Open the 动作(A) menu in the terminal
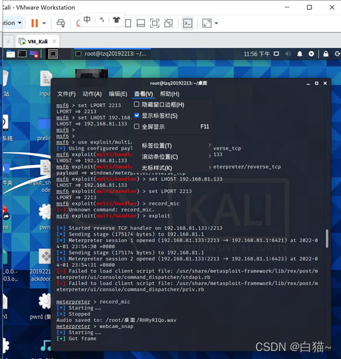 [92, 94]
